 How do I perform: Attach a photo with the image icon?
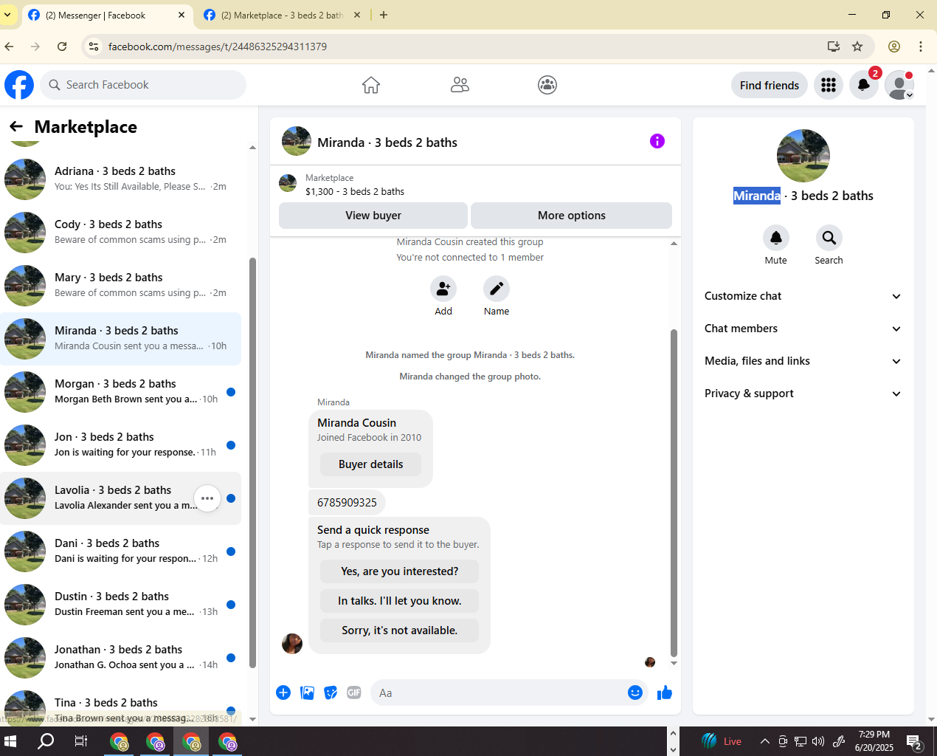point(308,693)
